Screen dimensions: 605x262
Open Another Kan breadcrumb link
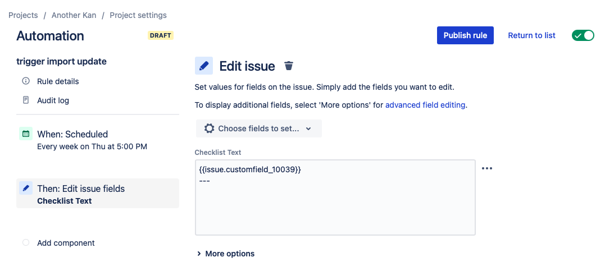click(74, 15)
